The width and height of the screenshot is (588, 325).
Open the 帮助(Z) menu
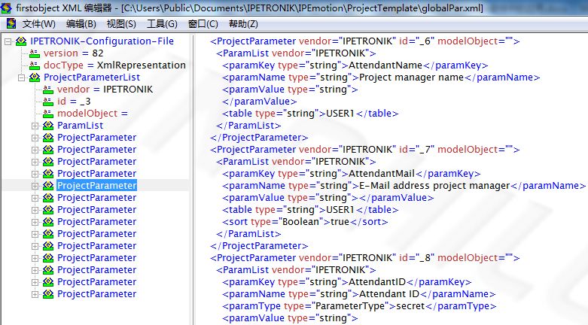243,24
